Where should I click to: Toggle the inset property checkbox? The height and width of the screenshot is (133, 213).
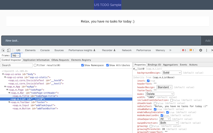(148, 81)
